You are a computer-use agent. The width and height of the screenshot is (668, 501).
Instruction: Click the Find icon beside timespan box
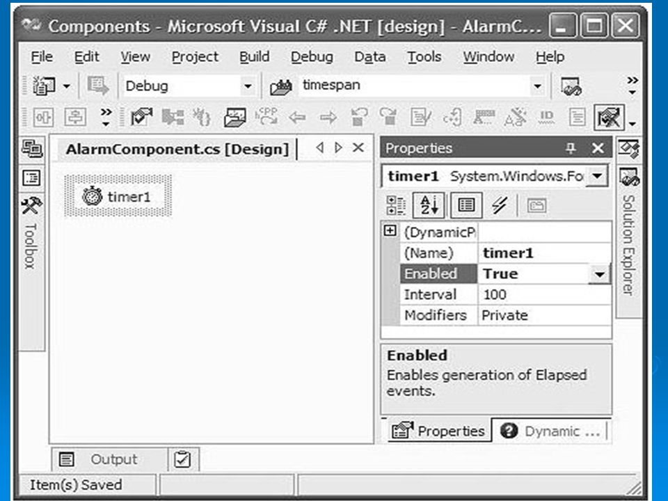(280, 86)
